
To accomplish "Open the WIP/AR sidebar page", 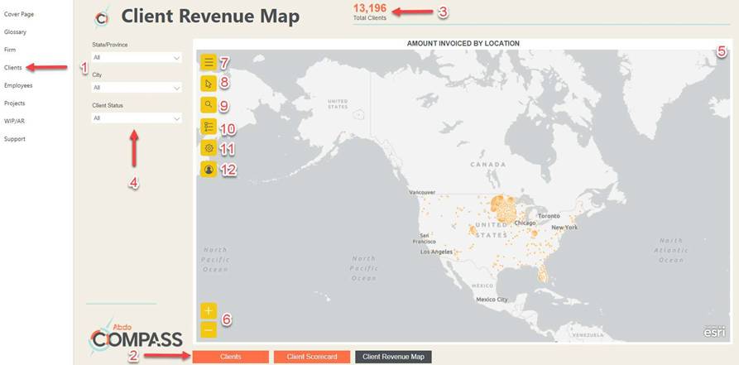I will [x=14, y=121].
